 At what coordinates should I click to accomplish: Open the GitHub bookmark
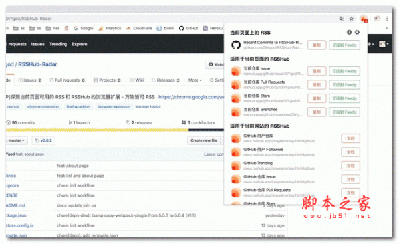coord(189,28)
